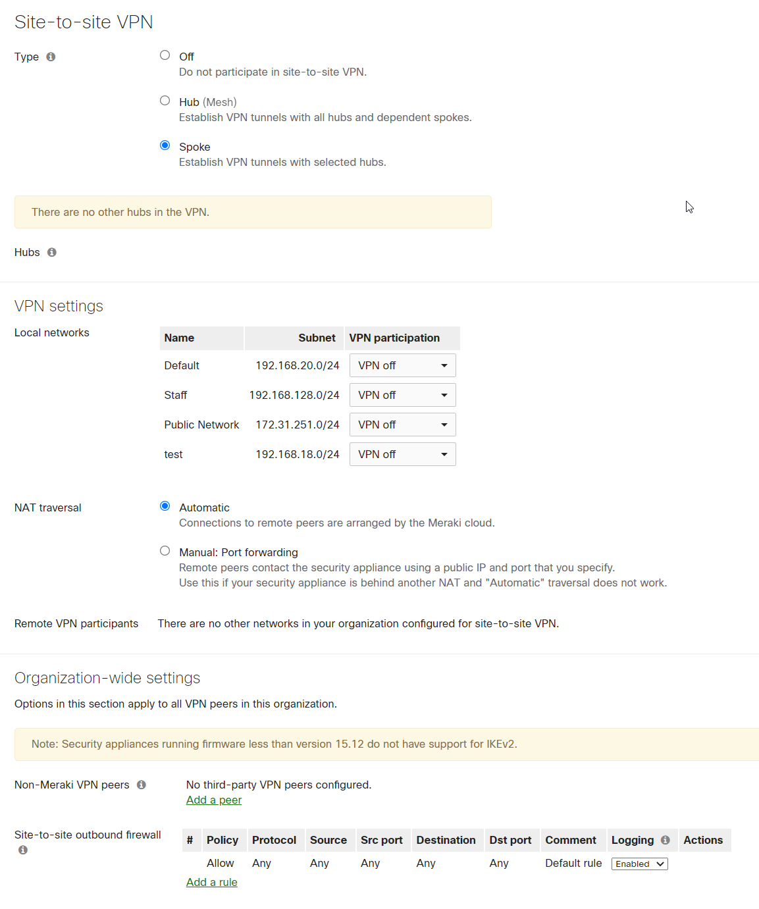Click the Dst port column header
The image size is (759, 909).
point(512,840)
